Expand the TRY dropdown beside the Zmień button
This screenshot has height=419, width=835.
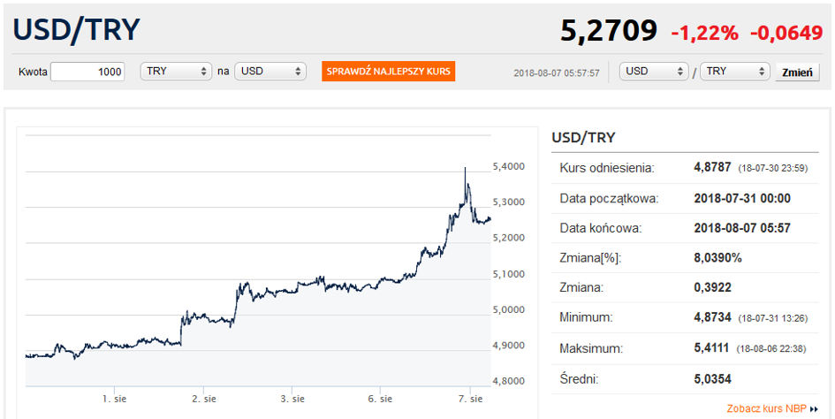(734, 72)
